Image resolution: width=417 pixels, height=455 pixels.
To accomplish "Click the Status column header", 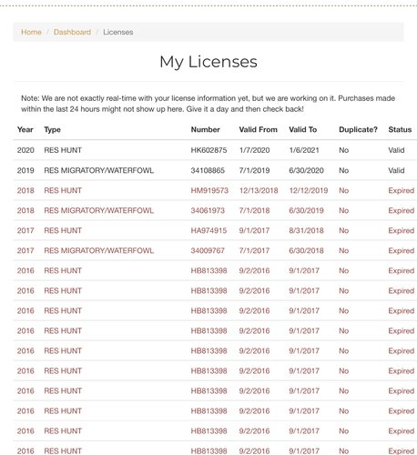I will (400, 129).
